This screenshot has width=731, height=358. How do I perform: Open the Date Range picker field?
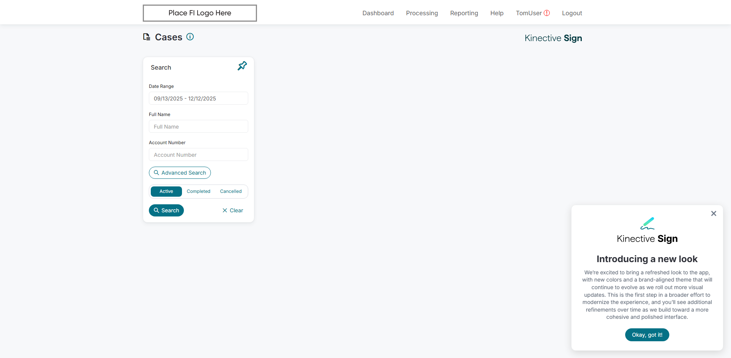(x=198, y=98)
